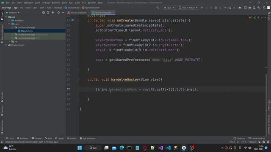The width and height of the screenshot is (271, 152).
Task: Open Visual Studio from the taskbar
Action: click(x=160, y=148)
